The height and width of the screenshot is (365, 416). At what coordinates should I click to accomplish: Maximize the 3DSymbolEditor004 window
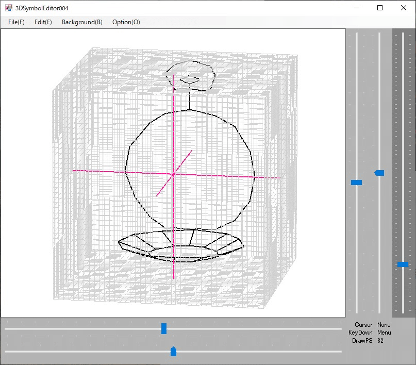click(380, 8)
